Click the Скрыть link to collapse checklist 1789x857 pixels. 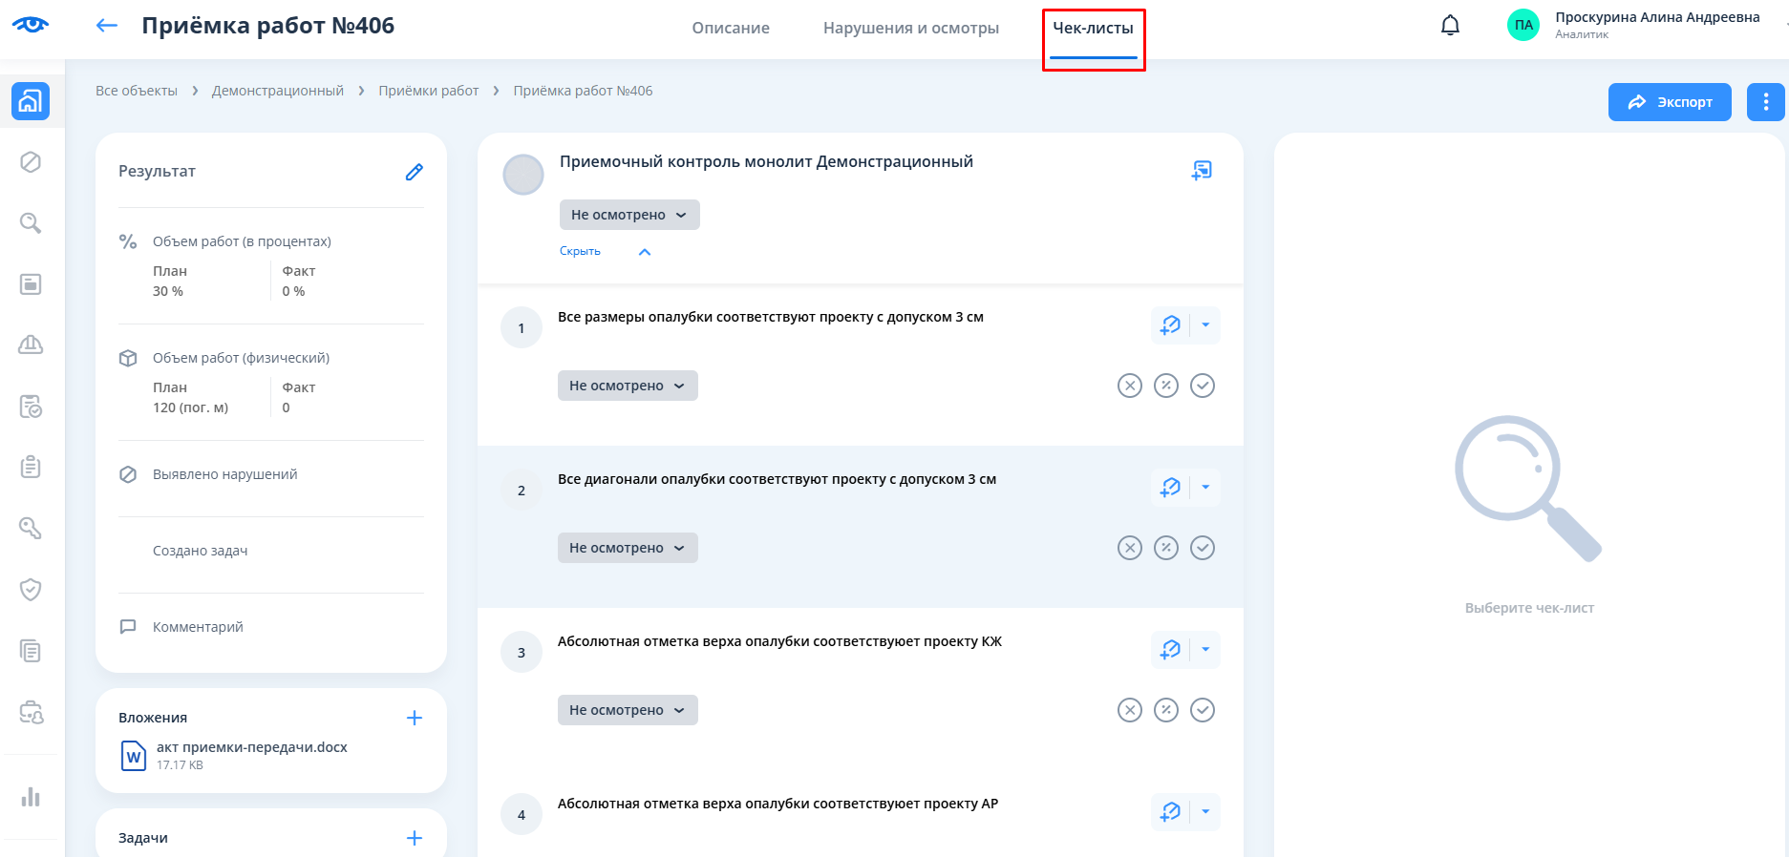[580, 251]
